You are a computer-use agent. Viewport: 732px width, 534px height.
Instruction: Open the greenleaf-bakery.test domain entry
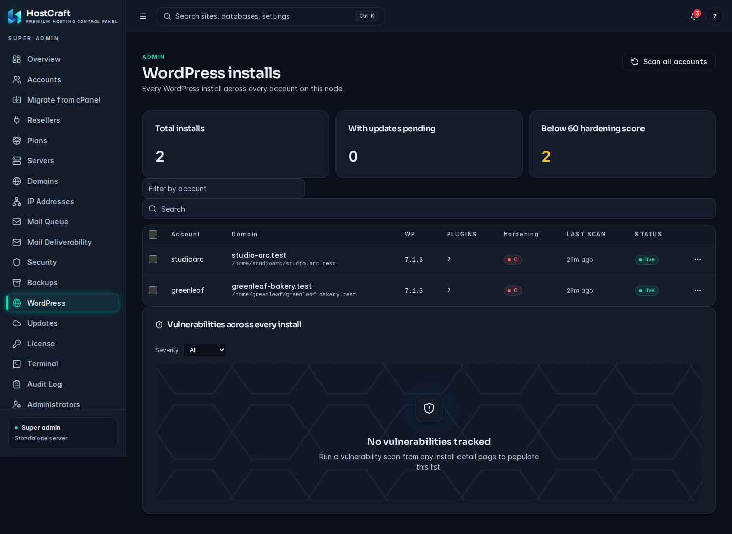tap(271, 286)
